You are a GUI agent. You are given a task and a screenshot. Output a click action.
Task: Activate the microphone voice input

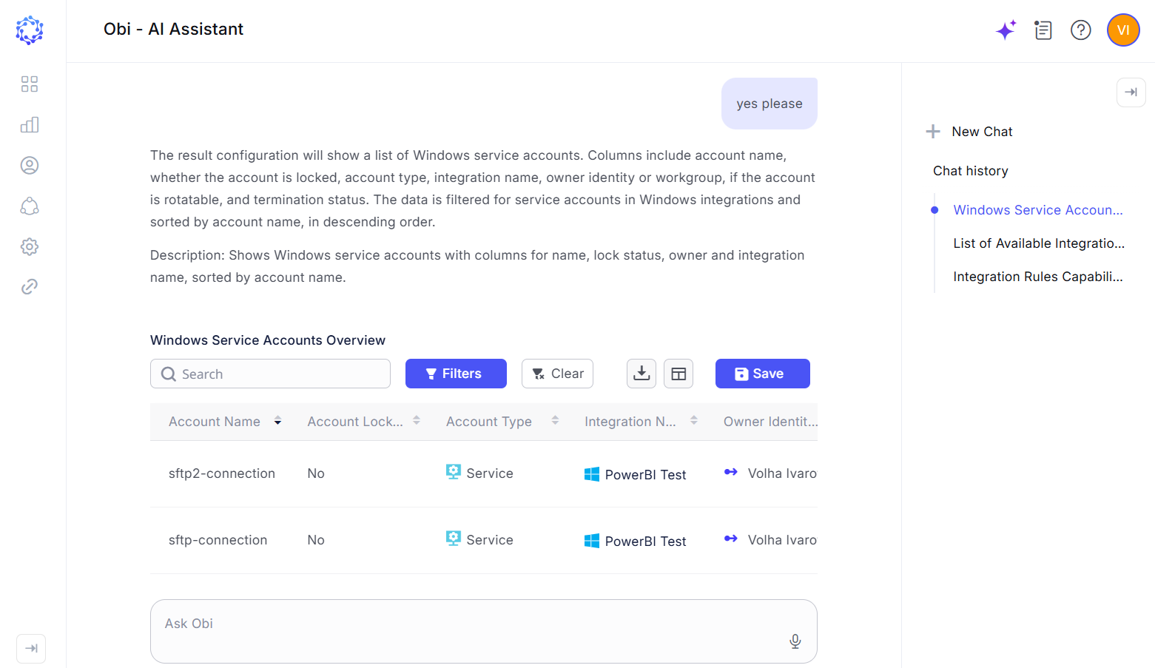795,641
